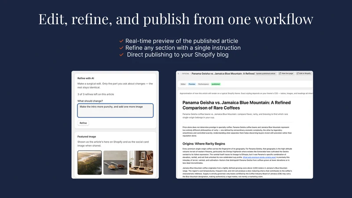The width and height of the screenshot is (352, 198).
Task: Click the green published status badge
Action: pyautogui.click(x=216, y=84)
